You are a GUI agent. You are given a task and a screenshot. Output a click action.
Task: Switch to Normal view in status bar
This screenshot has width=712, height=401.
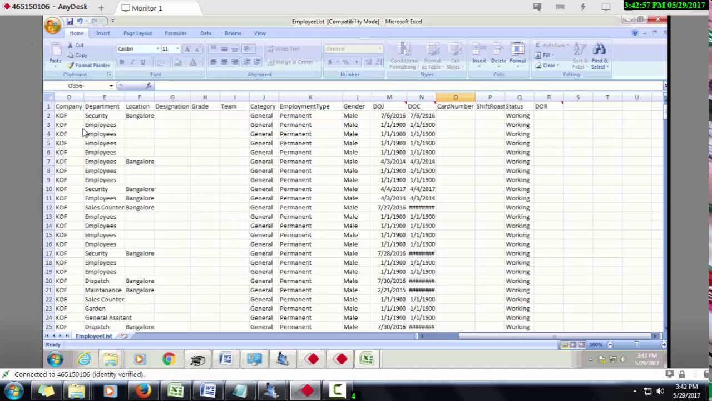tap(565, 345)
